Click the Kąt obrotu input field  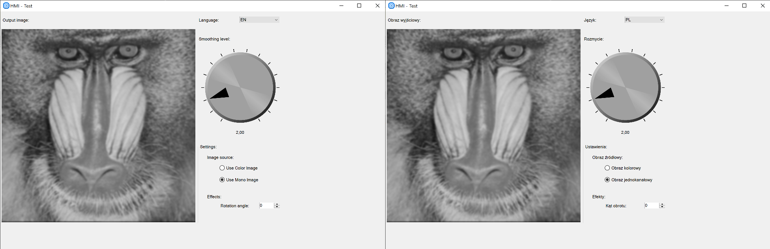[x=652, y=205]
